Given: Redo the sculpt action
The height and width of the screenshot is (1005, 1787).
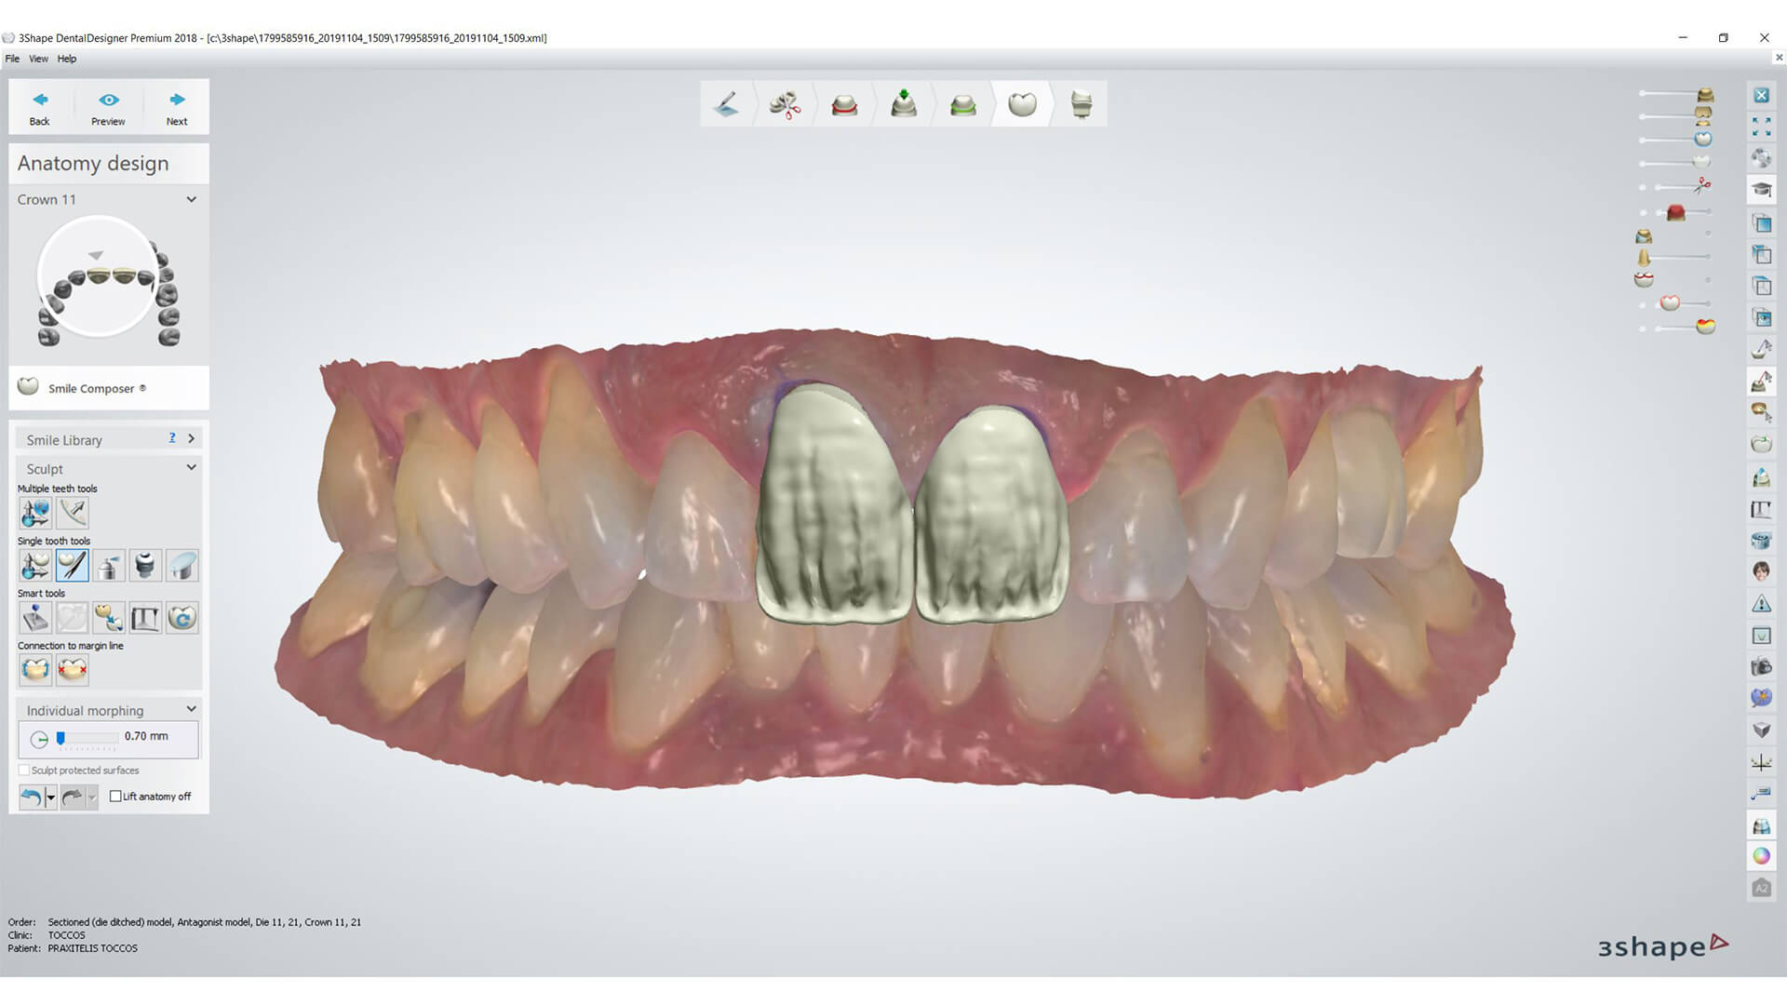Looking at the screenshot, I should [72, 797].
